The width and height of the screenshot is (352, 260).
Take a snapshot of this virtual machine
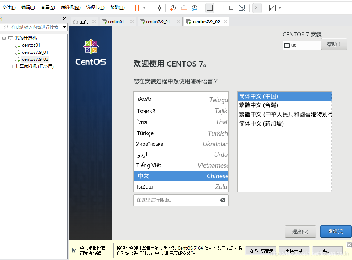point(173,8)
